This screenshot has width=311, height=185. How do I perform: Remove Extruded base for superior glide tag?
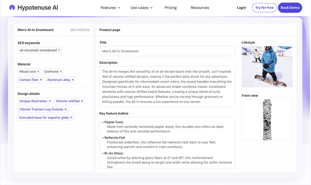(71, 118)
